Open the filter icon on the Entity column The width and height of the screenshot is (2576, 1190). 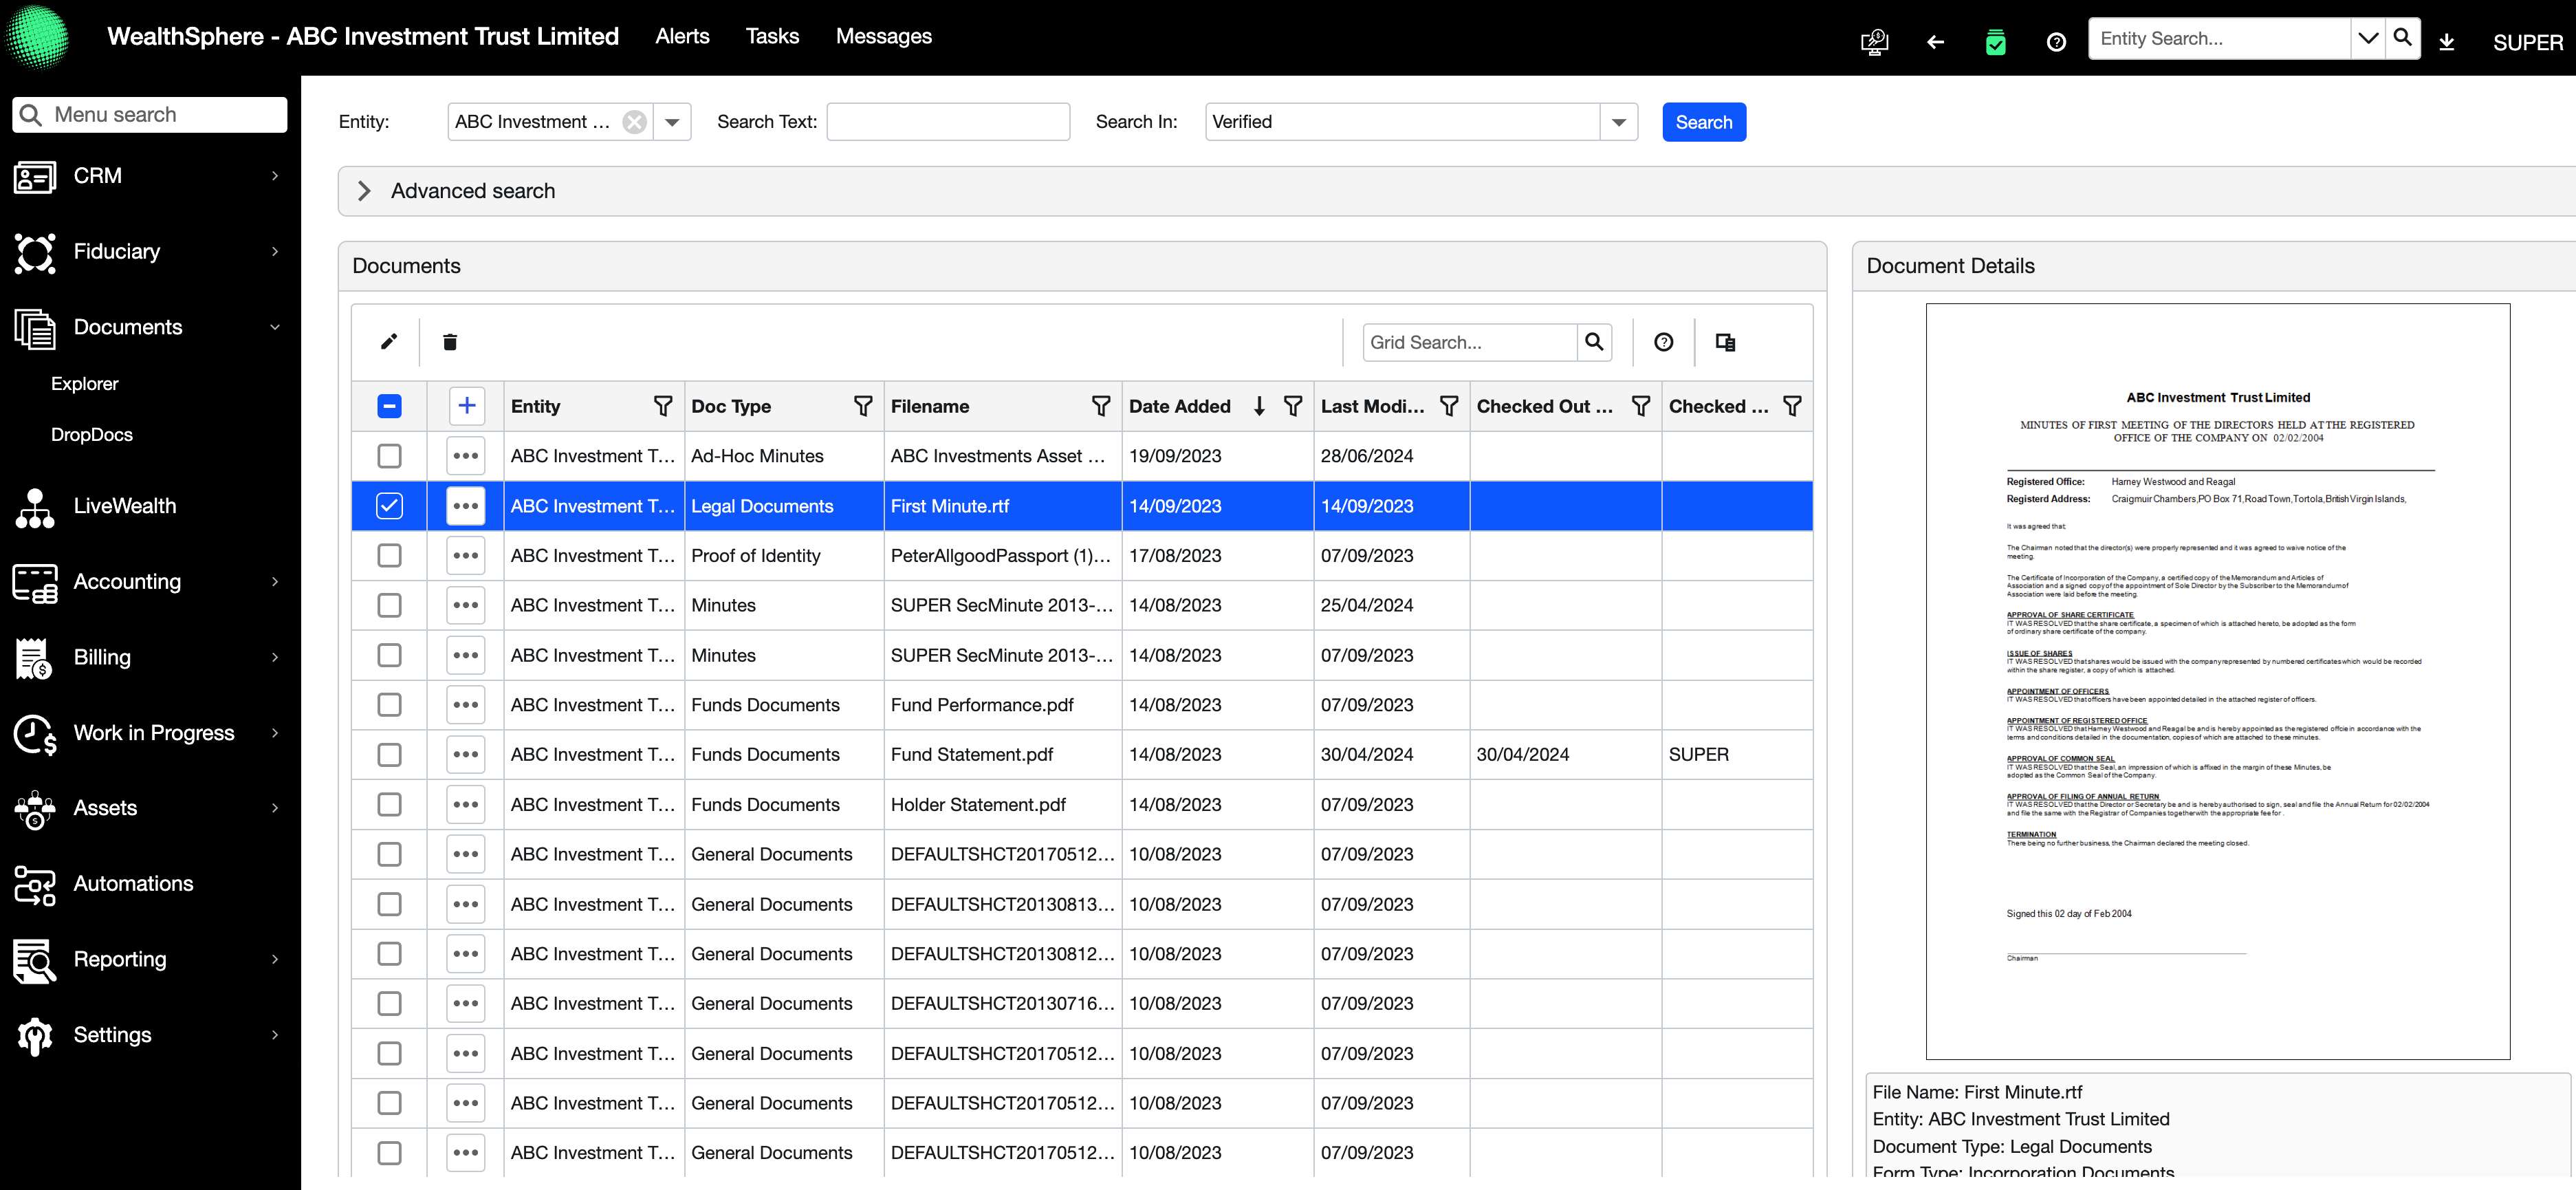(663, 406)
